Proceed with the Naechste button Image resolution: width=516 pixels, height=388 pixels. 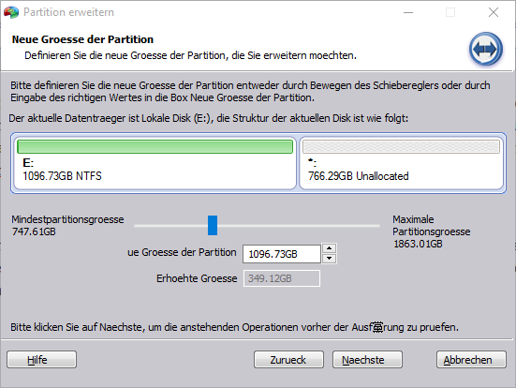(367, 359)
